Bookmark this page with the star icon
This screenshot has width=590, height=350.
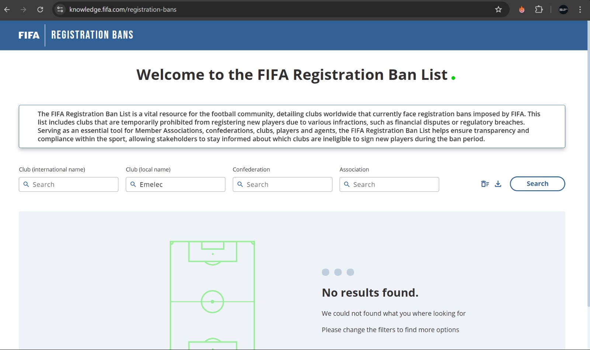click(499, 10)
